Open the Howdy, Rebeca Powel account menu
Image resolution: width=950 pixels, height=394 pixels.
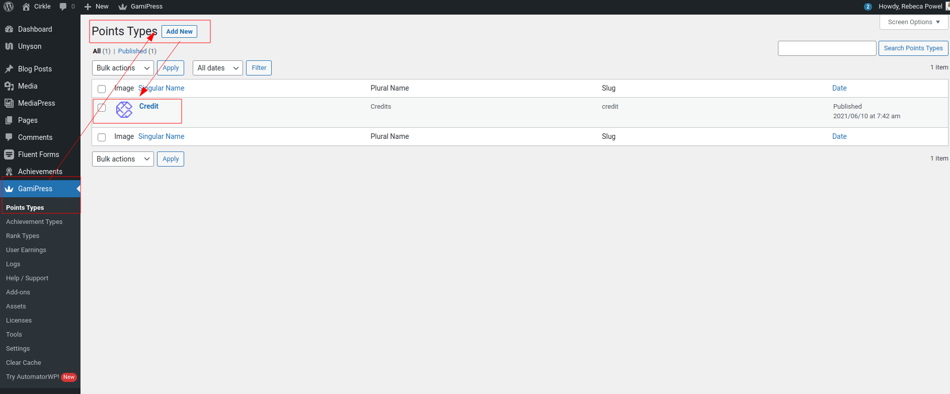point(910,7)
